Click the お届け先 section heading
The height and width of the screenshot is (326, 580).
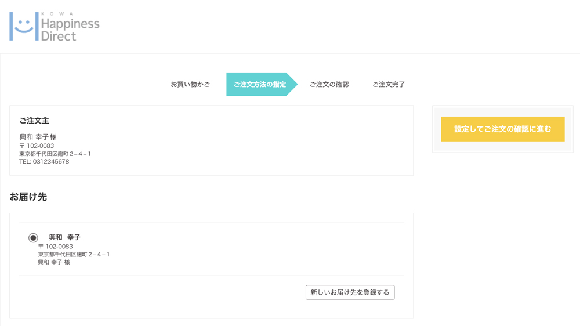[28, 197]
